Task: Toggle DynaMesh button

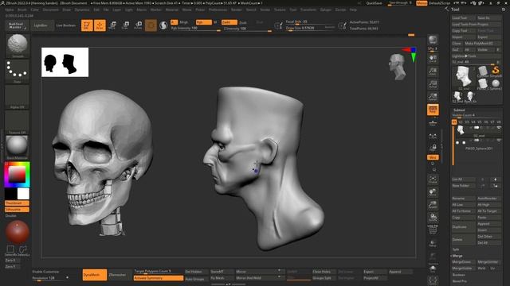Action: 94,275
